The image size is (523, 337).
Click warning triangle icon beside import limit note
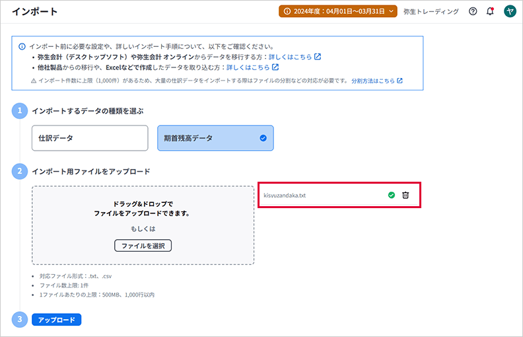(34, 81)
